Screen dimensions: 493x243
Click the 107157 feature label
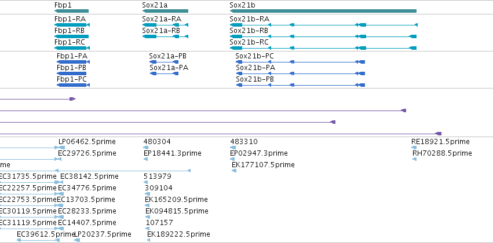159,223
